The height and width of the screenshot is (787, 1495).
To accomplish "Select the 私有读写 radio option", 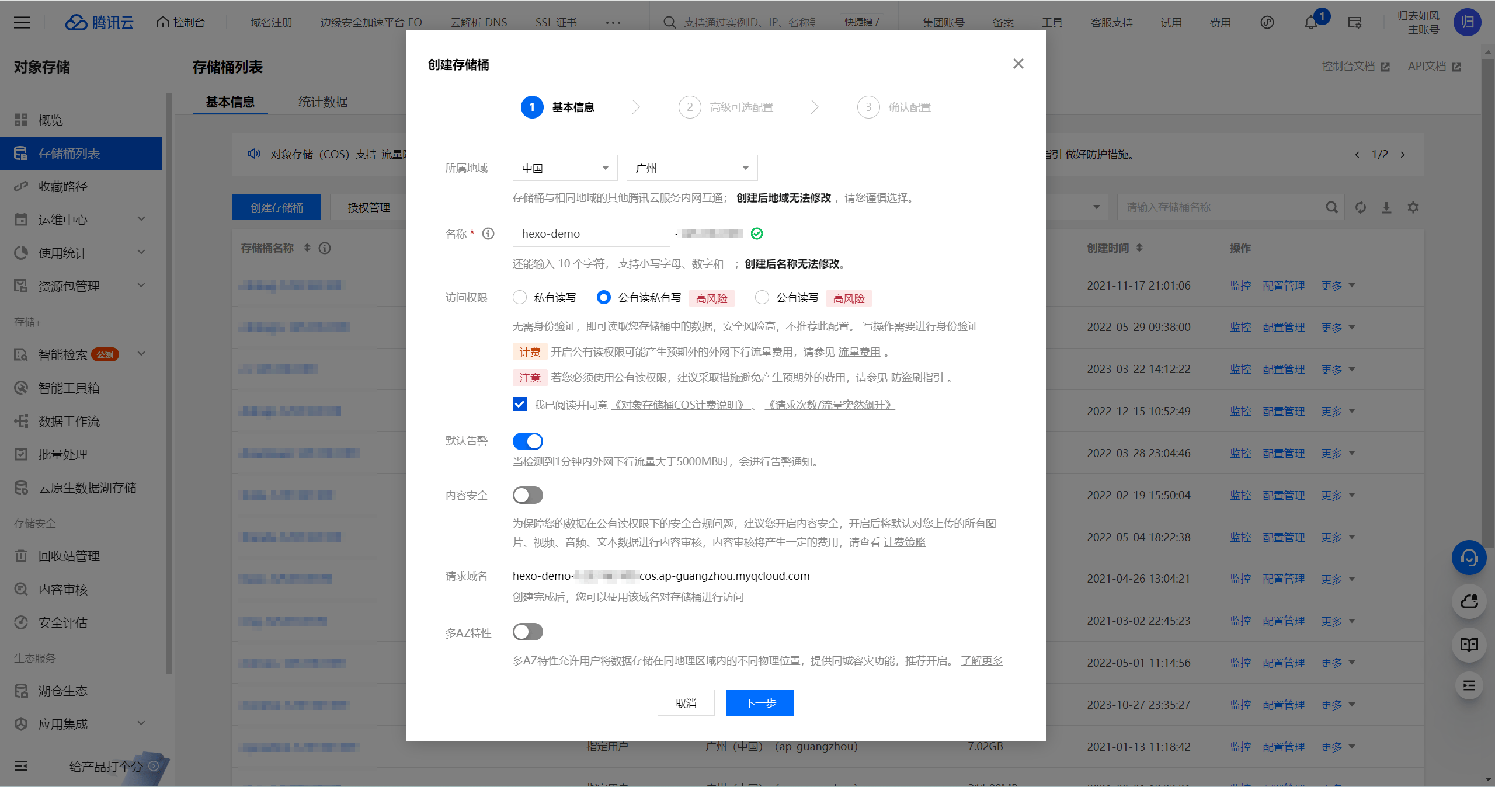I will 520,298.
